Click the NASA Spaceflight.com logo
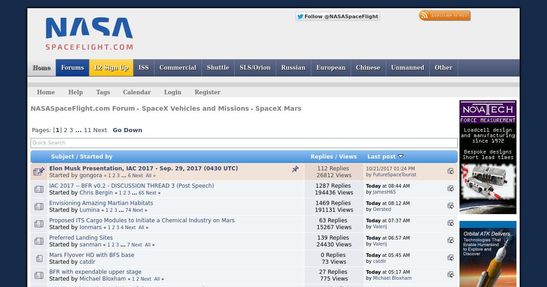547x287 pixels. coord(89,34)
